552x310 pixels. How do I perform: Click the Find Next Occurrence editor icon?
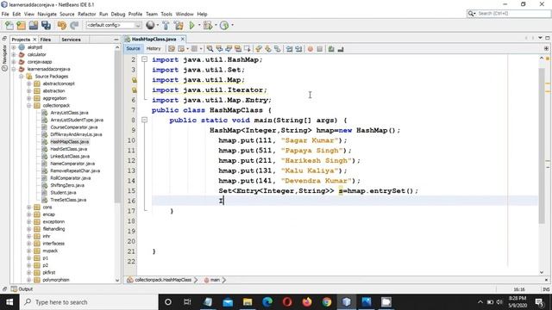click(229, 49)
